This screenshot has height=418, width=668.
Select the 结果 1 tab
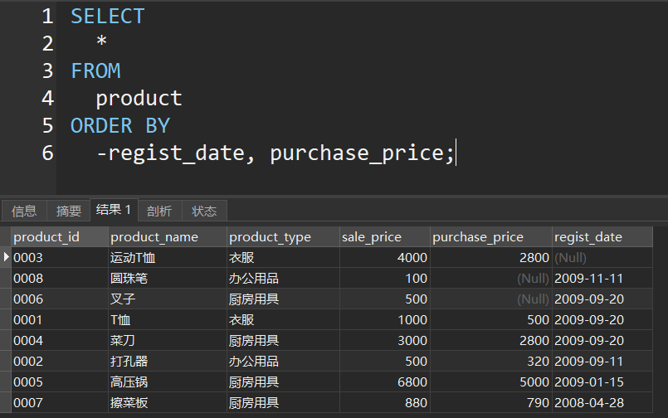(x=114, y=210)
